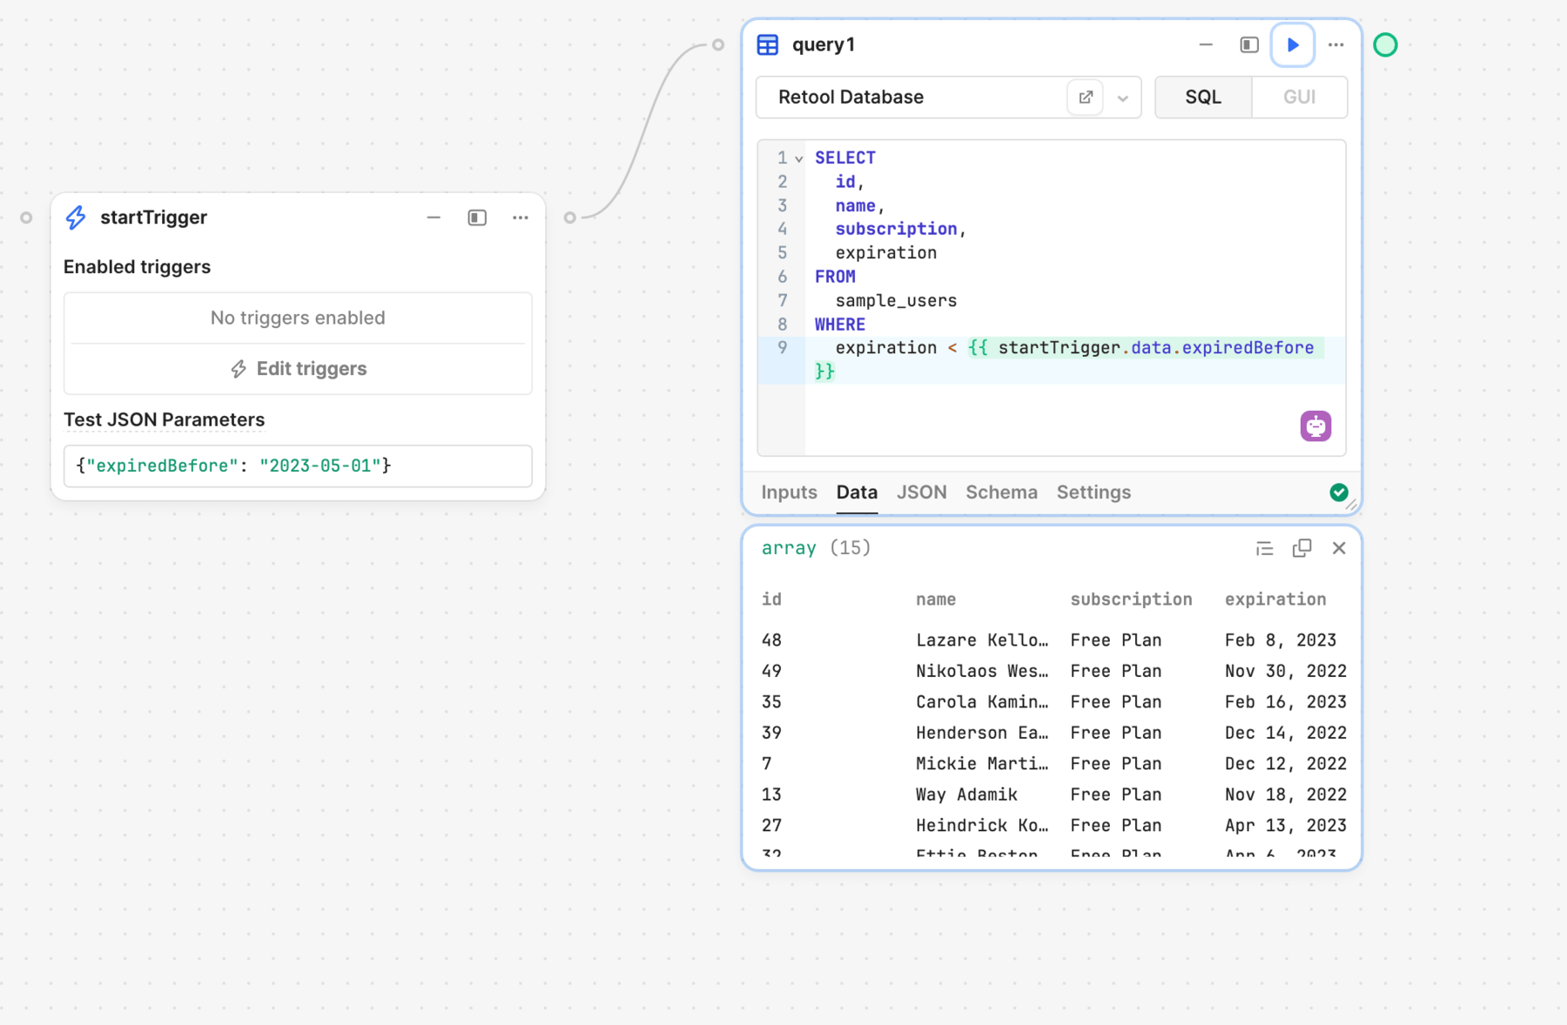Click the query1 table resource icon
Viewport: 1567px width, 1025px height.
(x=768, y=44)
